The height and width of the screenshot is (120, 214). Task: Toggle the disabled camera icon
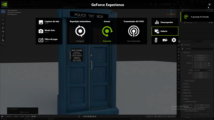tap(165, 40)
